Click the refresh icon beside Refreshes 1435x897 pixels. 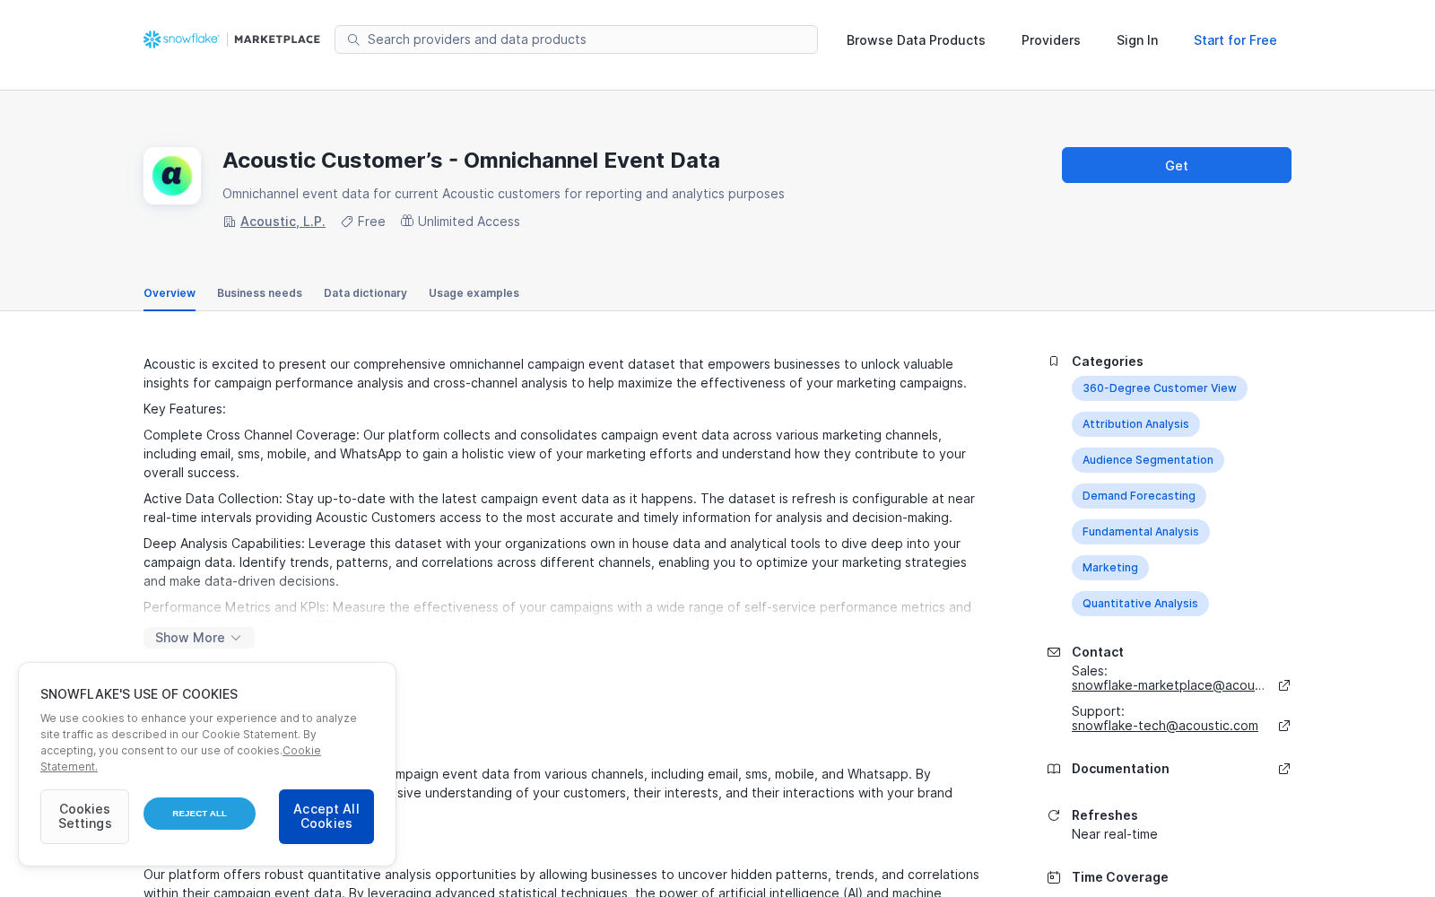(x=1054, y=815)
